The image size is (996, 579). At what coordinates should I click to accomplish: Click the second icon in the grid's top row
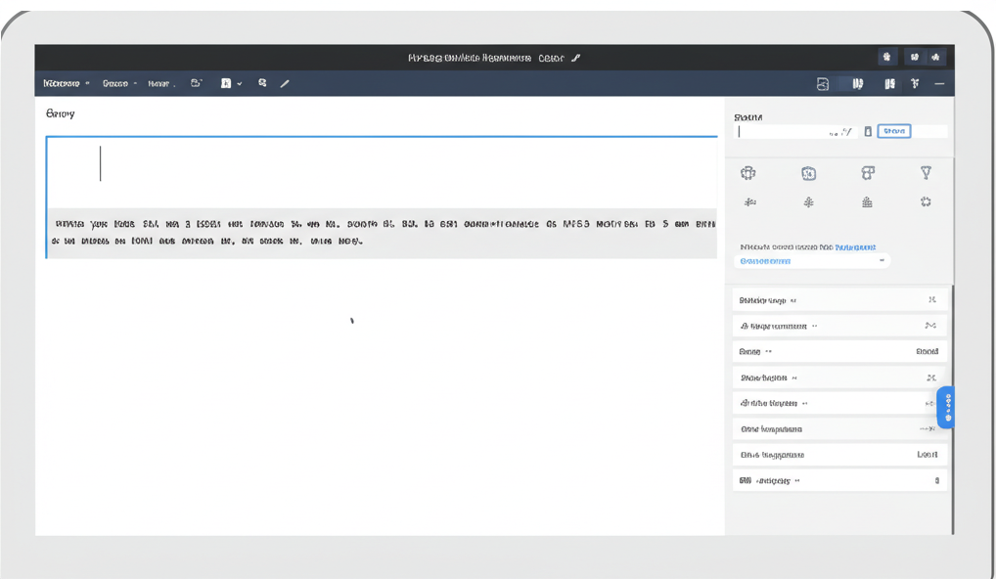coord(808,173)
